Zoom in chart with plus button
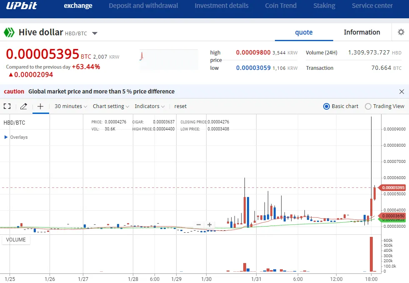 point(209,225)
